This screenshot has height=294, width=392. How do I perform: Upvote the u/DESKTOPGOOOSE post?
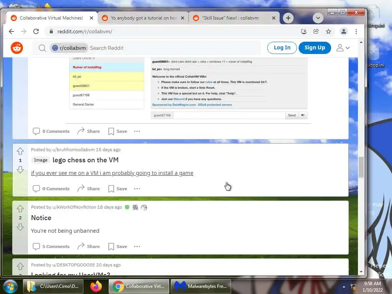20,266
